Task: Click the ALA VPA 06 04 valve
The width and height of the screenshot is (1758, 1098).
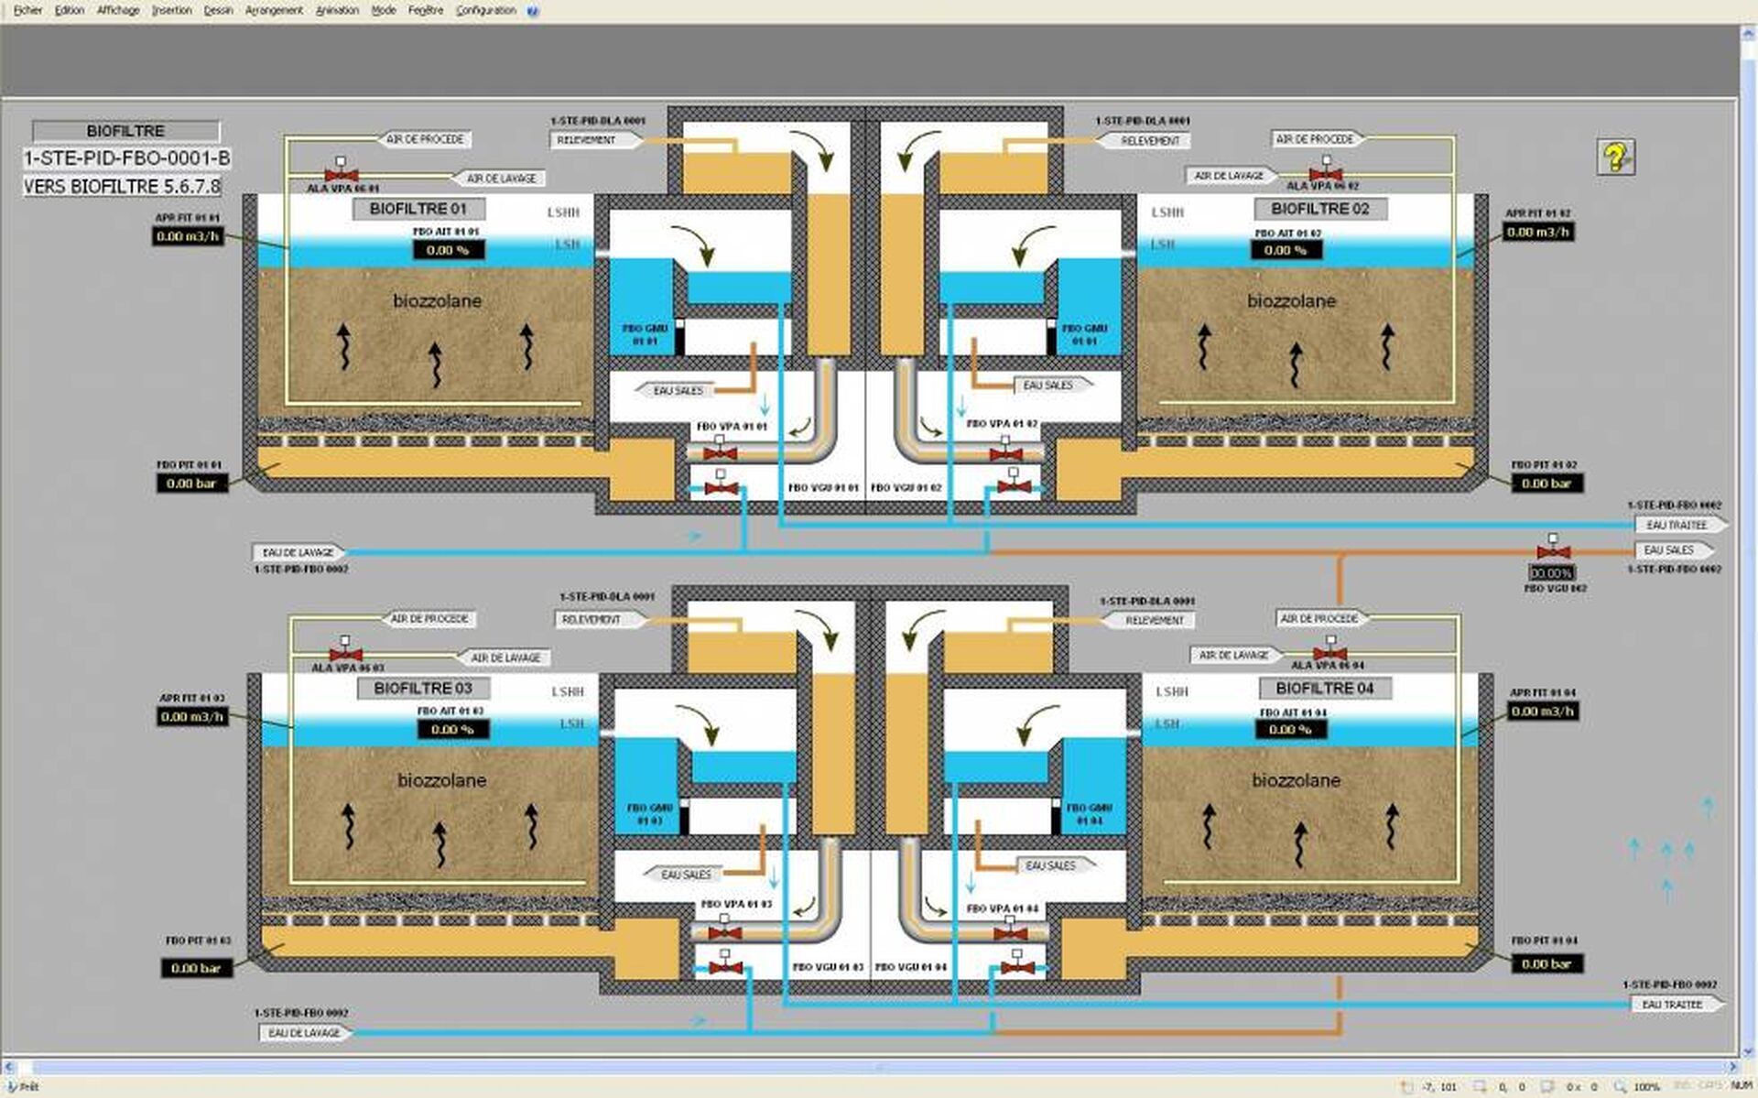Action: 1329,653
